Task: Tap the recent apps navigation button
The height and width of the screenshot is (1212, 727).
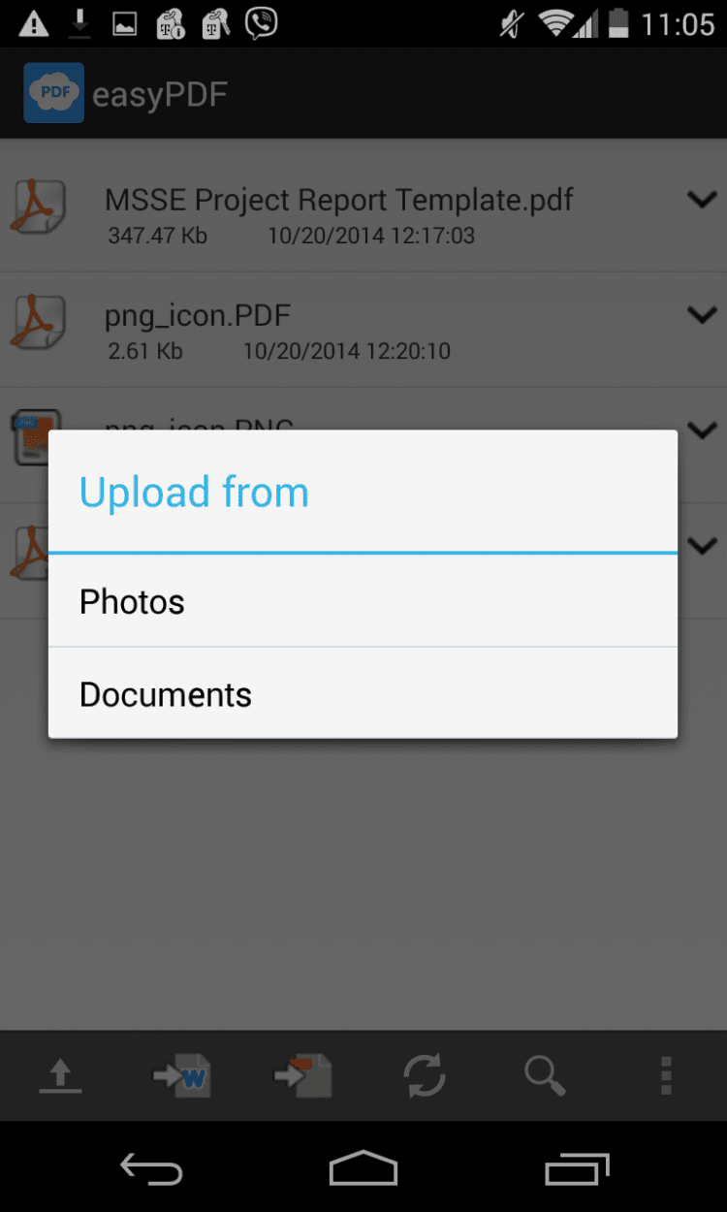Action: (x=577, y=1168)
